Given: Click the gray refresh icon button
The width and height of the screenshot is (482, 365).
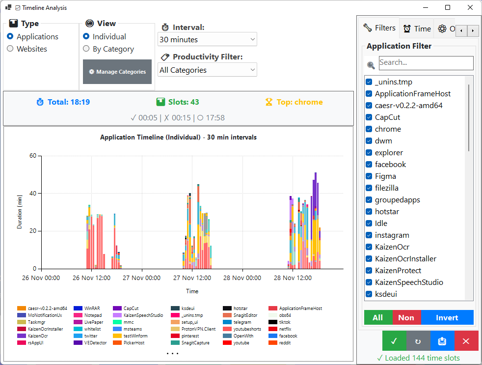Looking at the screenshot, I should (418, 341).
